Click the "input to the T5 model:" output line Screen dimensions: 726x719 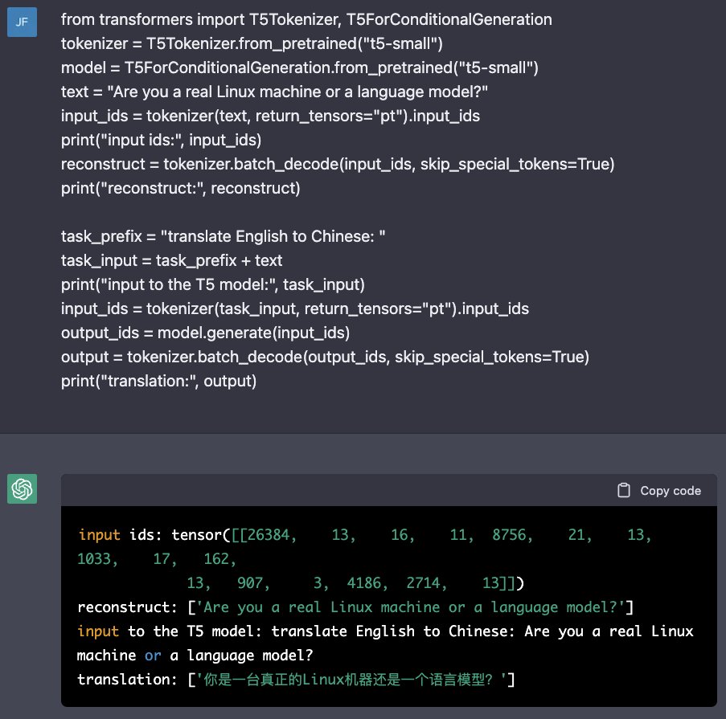pyautogui.click(x=385, y=631)
